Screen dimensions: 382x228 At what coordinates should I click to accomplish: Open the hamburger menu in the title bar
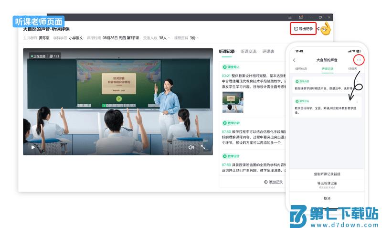click(290, 17)
